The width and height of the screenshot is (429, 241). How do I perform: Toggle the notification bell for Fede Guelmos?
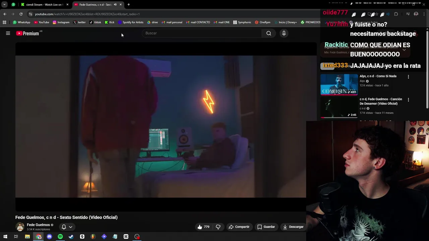64,227
